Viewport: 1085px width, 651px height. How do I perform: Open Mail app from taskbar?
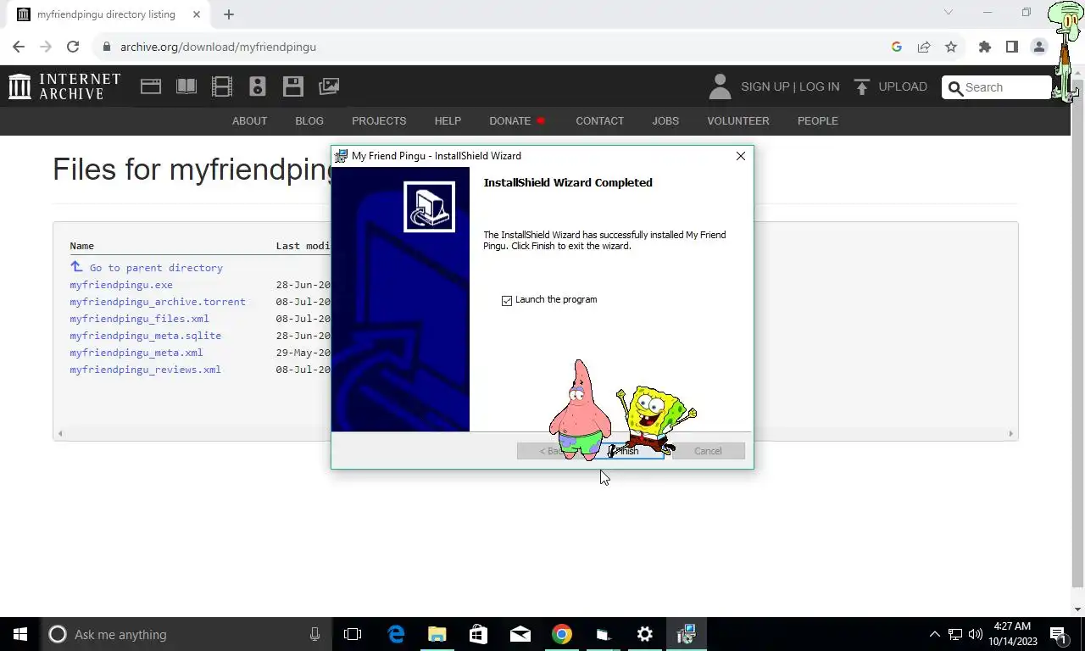[520, 634]
